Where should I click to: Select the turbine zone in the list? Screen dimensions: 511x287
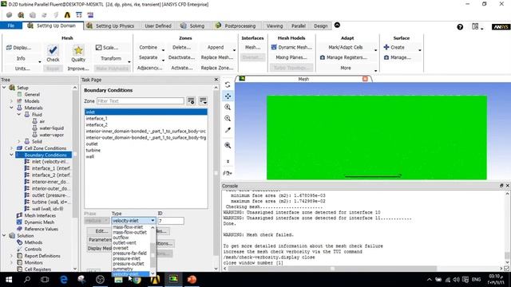[x=145, y=151]
